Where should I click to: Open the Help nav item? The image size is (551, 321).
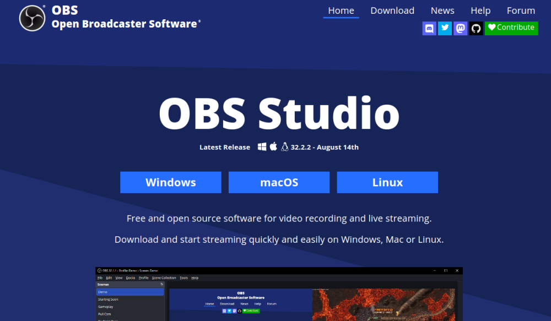tap(480, 10)
